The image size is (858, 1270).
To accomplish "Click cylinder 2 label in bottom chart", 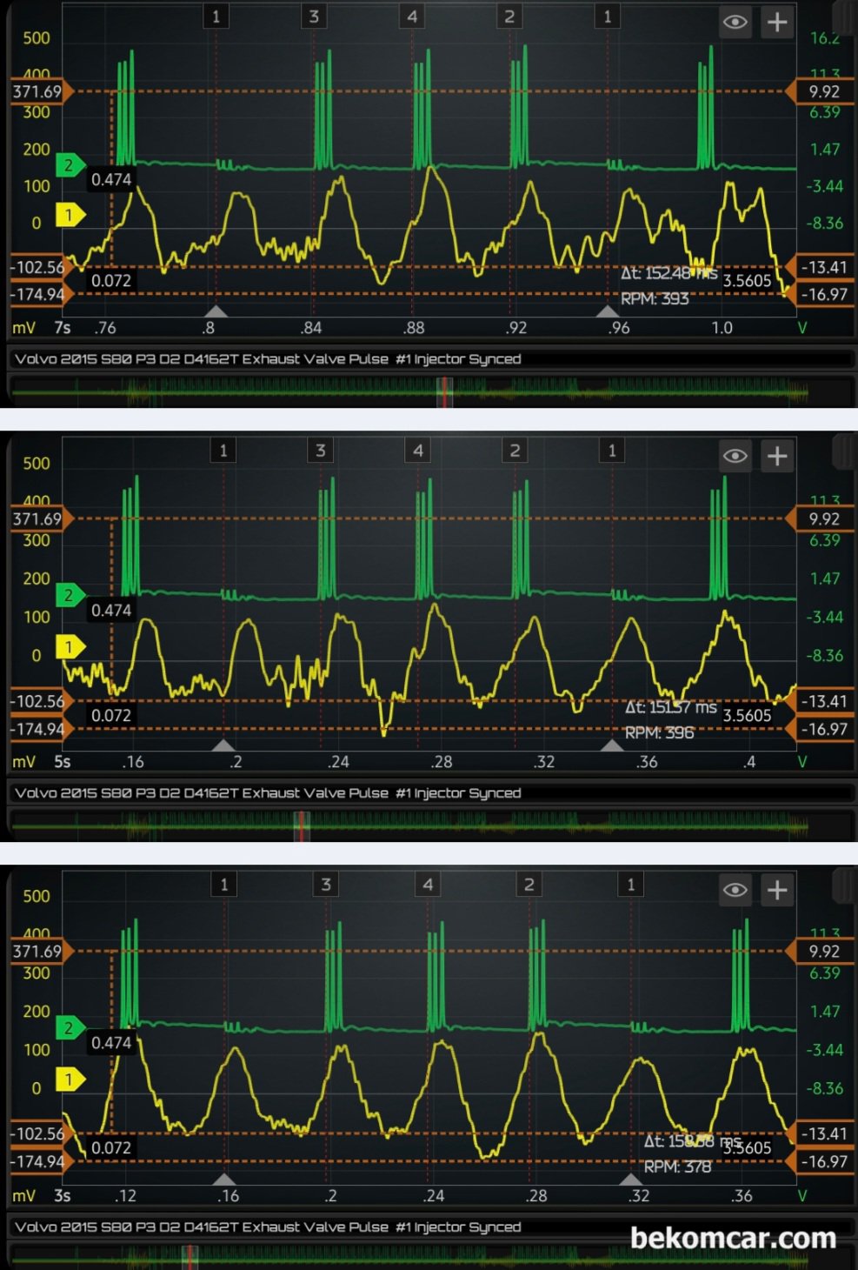I will tap(529, 884).
